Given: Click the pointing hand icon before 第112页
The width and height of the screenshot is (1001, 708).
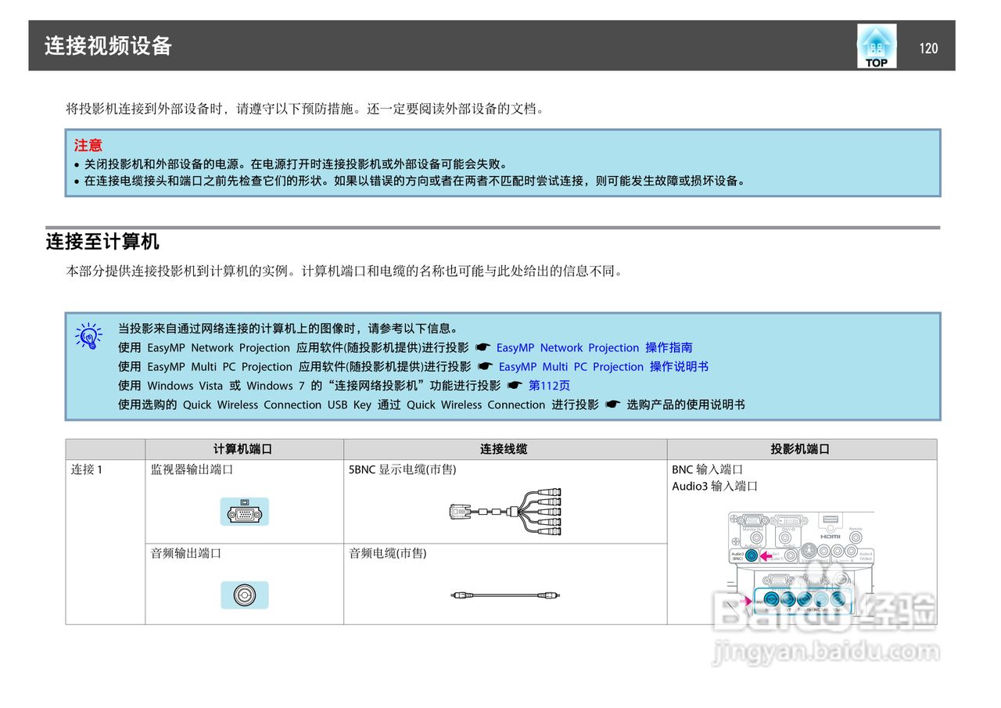Looking at the screenshot, I should point(514,386).
